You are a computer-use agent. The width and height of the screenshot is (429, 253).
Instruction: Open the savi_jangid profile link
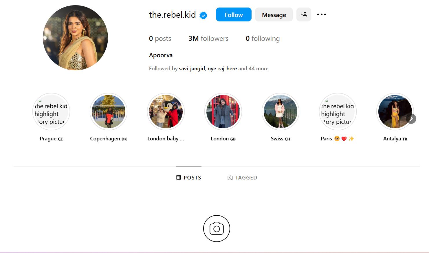click(192, 69)
